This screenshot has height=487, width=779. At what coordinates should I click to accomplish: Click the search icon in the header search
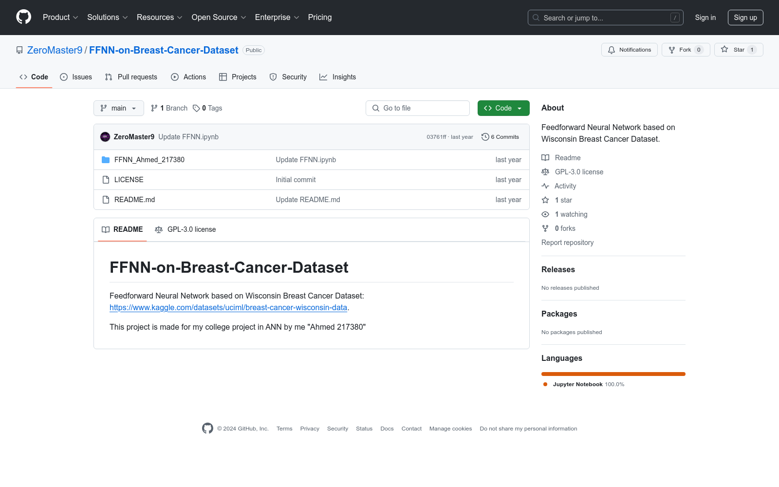coord(536,18)
